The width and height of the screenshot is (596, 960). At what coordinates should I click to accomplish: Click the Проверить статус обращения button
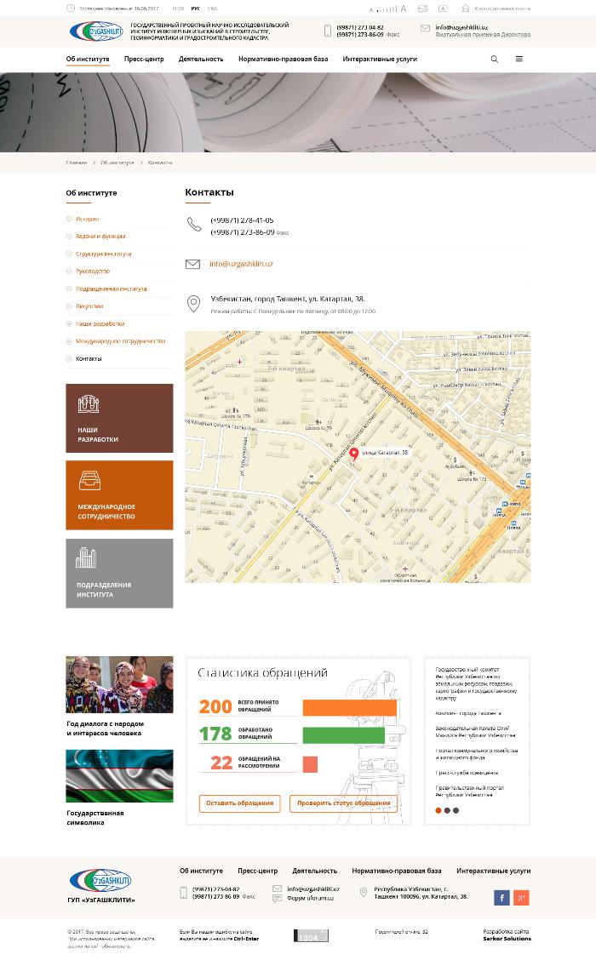(x=344, y=803)
